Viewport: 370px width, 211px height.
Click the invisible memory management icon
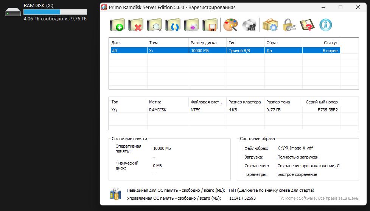pyautogui.click(x=115, y=194)
